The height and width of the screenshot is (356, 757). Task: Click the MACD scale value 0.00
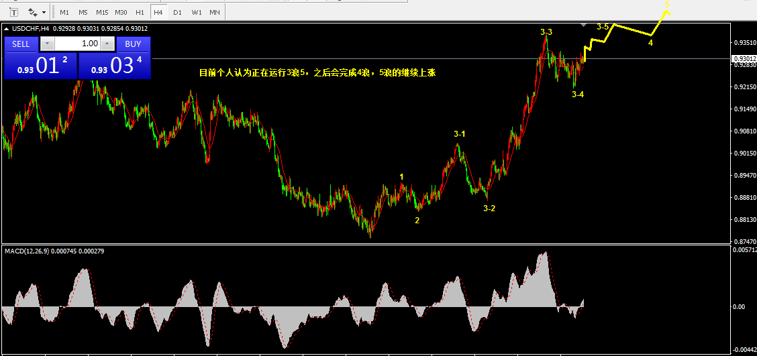(739, 307)
